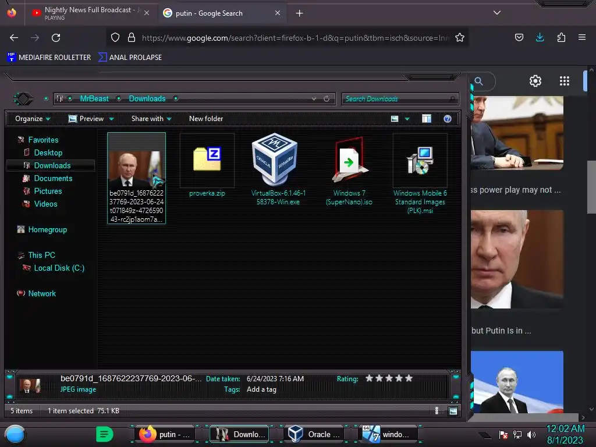596x447 pixels.
Task: Click the Firefox address bar URL
Action: pyautogui.click(x=295, y=38)
